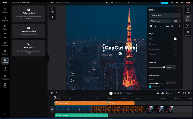Screen dimensions: 193x119
Task: Open the Transcript sidebar section
Action: (x=5, y=52)
